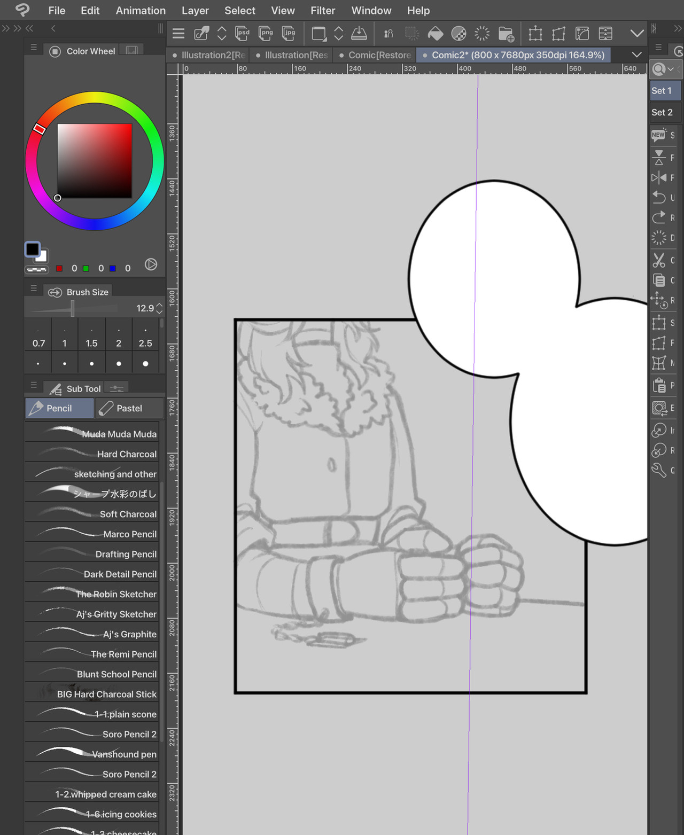Screen dimensions: 684x835
Task: Click the up-down arrows after the brush icon
Action: (x=222, y=34)
